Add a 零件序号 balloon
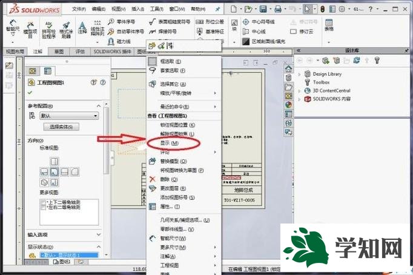The height and width of the screenshot is (275, 413). pyautogui.click(x=122, y=22)
